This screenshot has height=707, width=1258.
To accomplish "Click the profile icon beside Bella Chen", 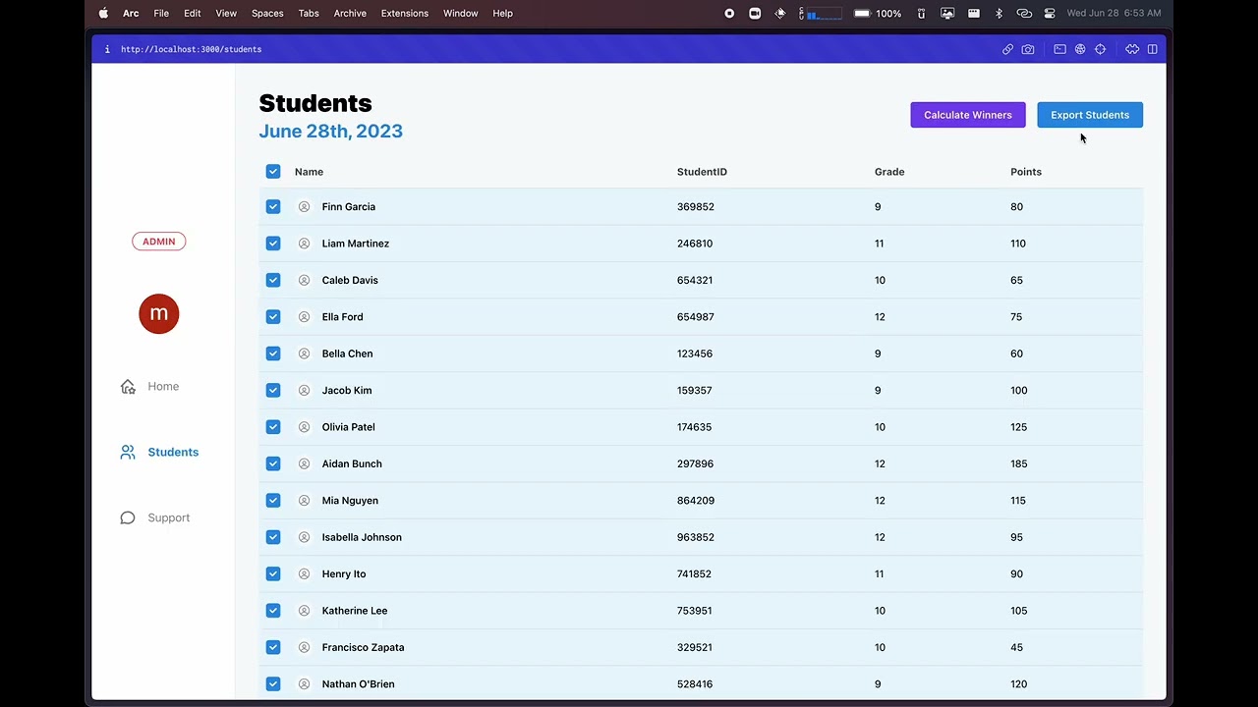I will click(304, 353).
